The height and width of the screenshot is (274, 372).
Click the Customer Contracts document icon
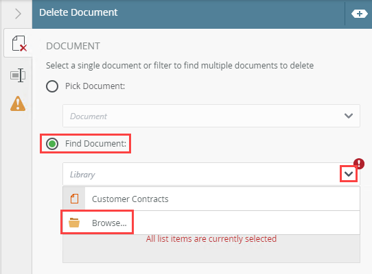pos(74,199)
